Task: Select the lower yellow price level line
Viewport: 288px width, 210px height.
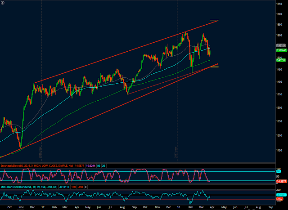Action: click(214, 67)
